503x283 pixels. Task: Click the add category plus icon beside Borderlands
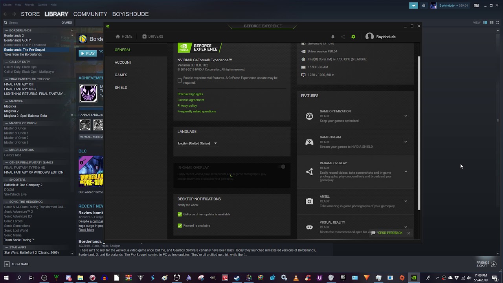[x=72, y=30]
